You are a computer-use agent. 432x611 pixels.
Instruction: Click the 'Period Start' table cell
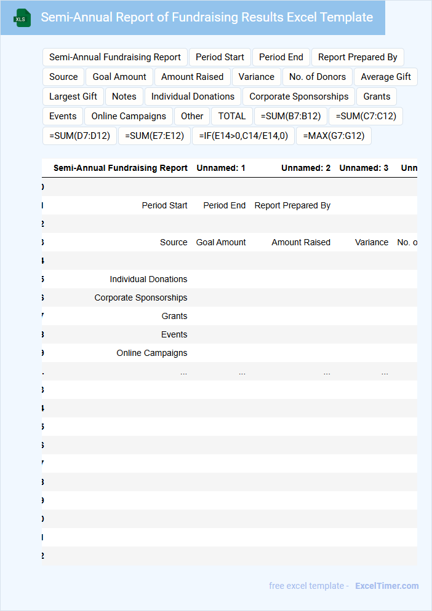(x=165, y=205)
